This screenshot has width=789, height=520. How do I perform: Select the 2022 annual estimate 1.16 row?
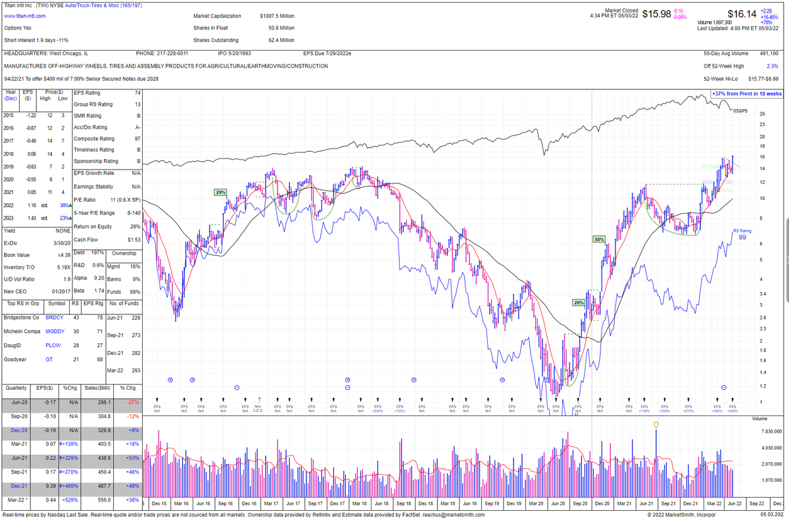[36, 204]
